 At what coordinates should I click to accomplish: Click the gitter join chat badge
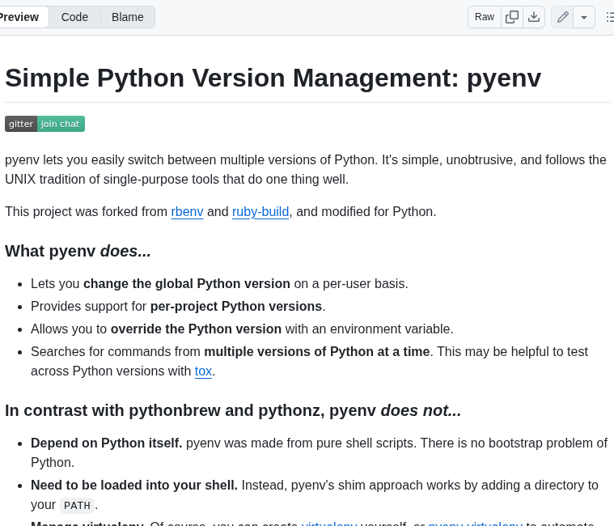(x=44, y=124)
